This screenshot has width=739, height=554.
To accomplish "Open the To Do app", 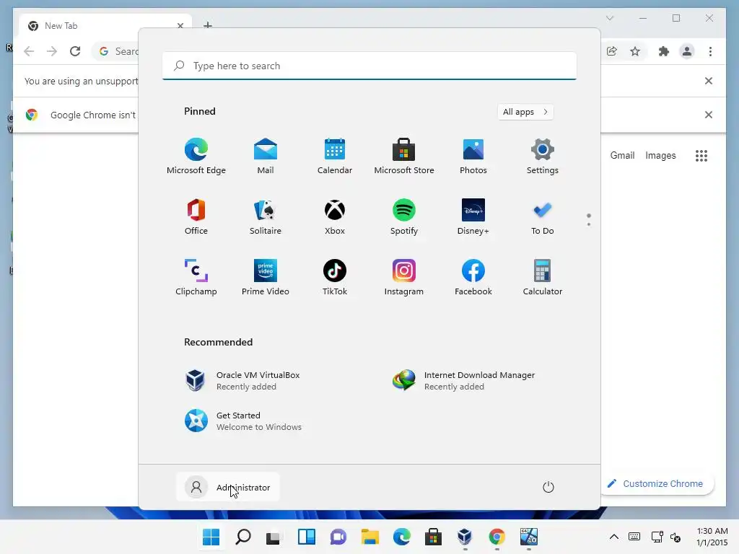I will [543, 216].
